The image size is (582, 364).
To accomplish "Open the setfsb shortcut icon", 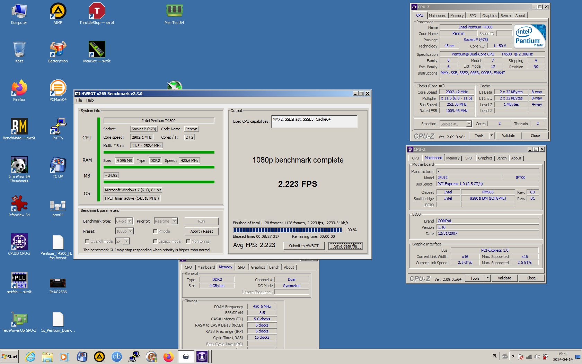I will (x=19, y=283).
